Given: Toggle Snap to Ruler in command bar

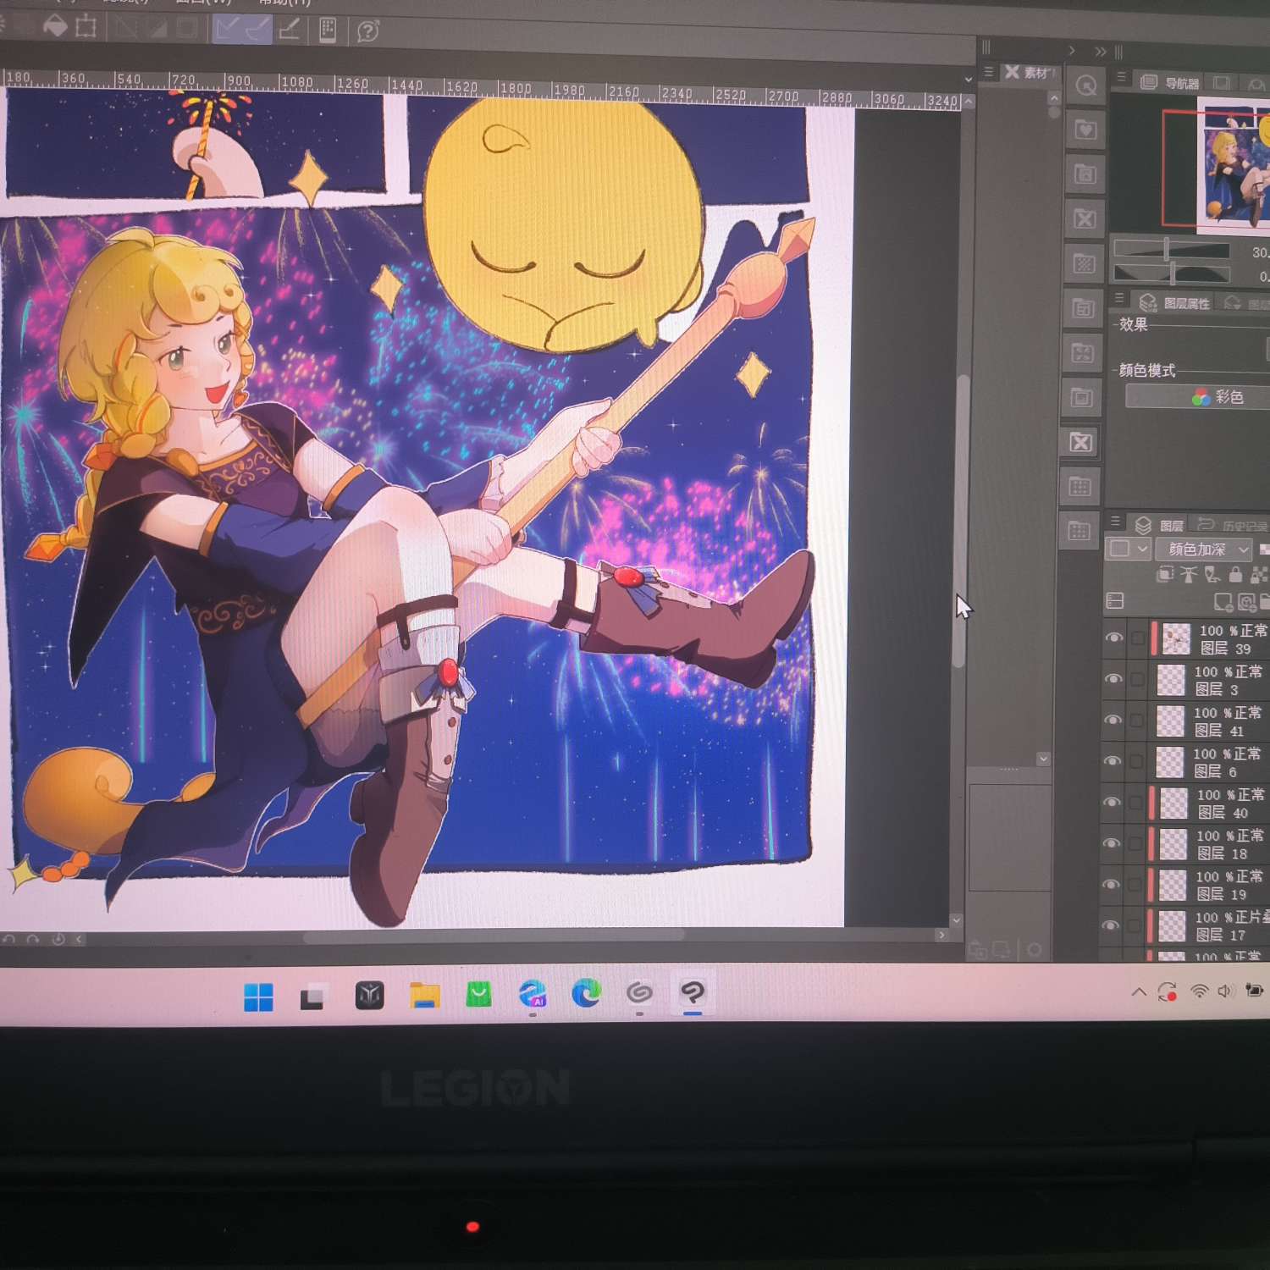Looking at the screenshot, I should pyautogui.click(x=227, y=29).
